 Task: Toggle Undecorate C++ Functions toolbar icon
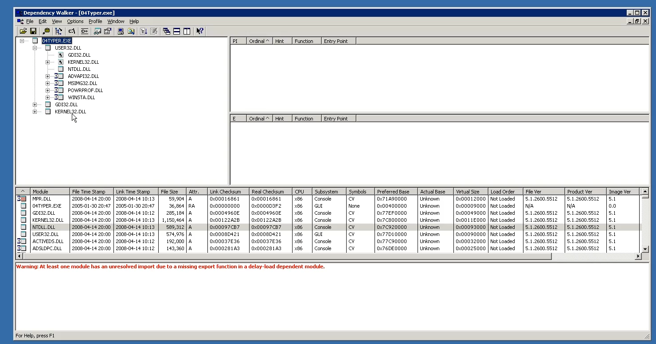84,31
